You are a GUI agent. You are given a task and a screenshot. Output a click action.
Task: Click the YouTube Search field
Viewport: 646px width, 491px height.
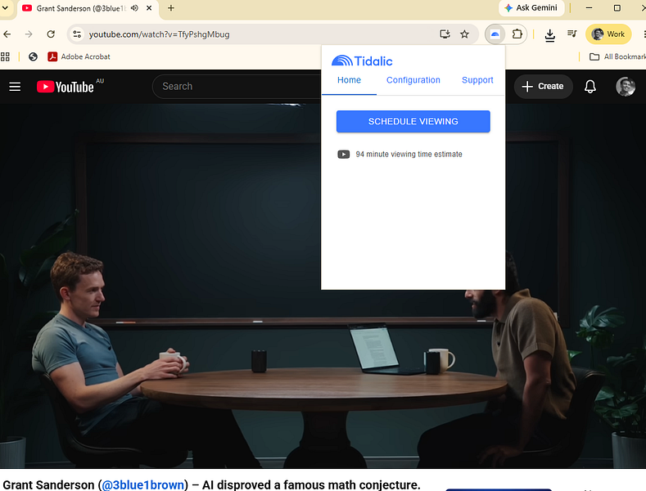pos(237,87)
